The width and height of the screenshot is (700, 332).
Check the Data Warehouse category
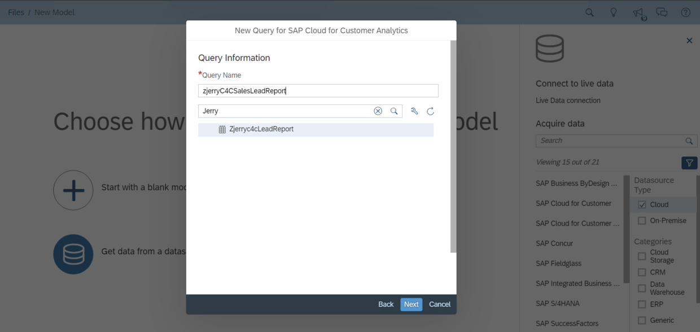click(x=642, y=288)
